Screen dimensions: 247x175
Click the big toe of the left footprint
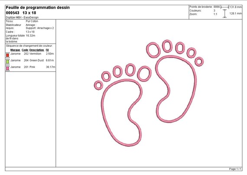click(144, 74)
